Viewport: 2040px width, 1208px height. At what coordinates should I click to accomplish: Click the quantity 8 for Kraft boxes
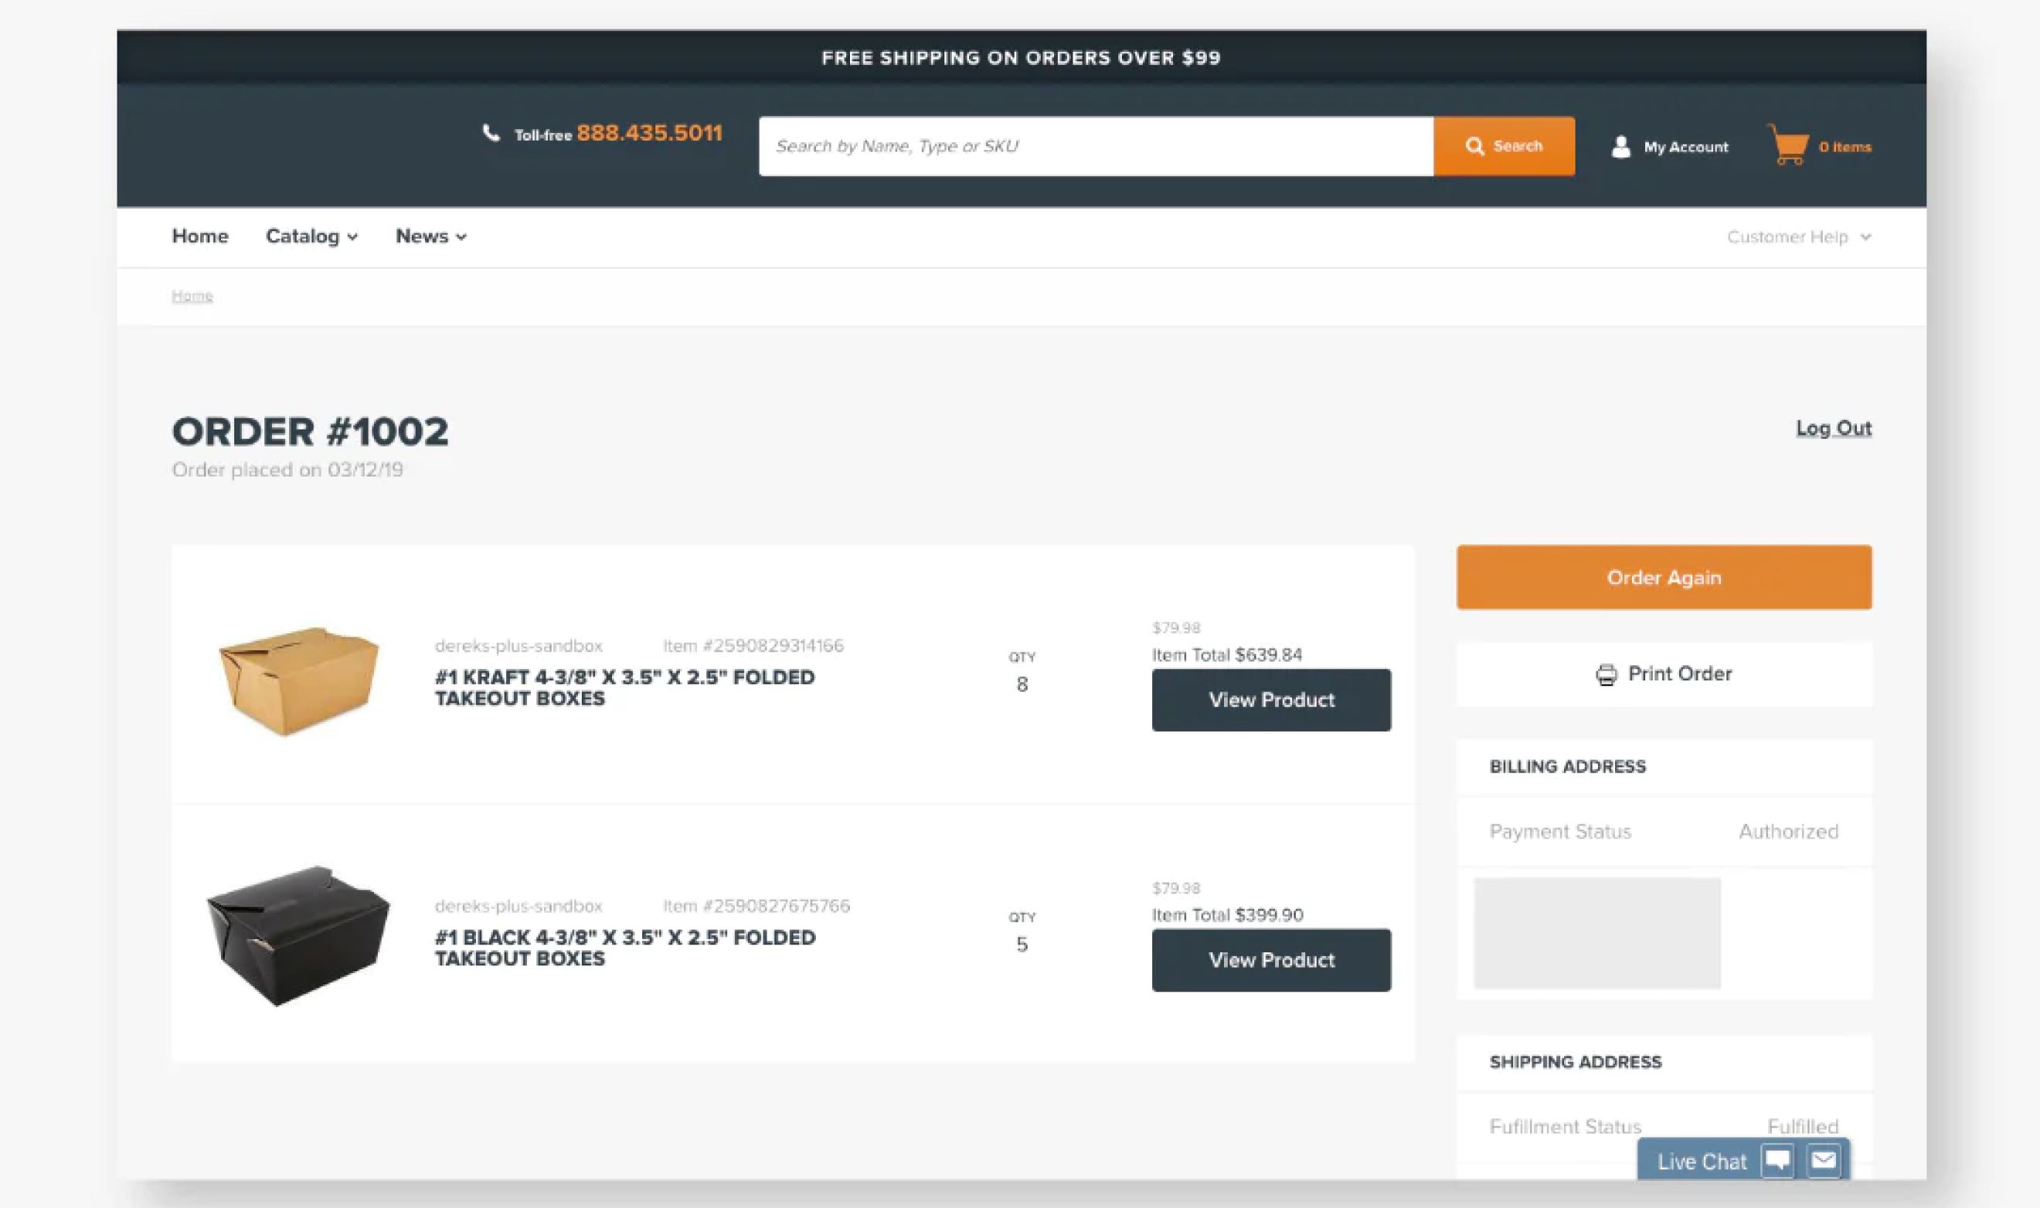coord(1022,684)
